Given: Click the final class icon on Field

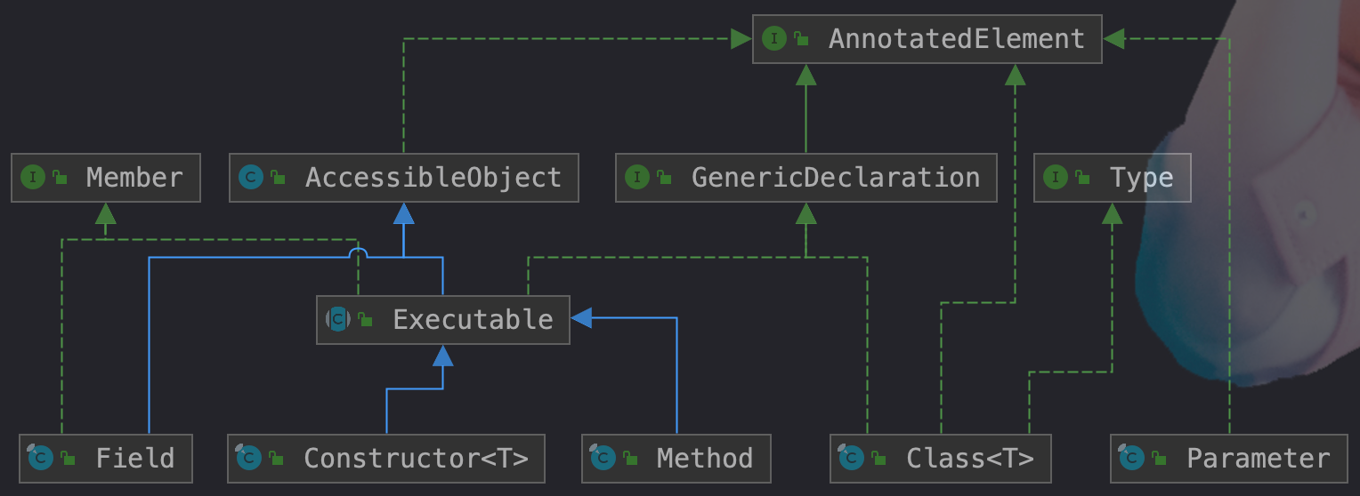Looking at the screenshot, I should click(40, 458).
